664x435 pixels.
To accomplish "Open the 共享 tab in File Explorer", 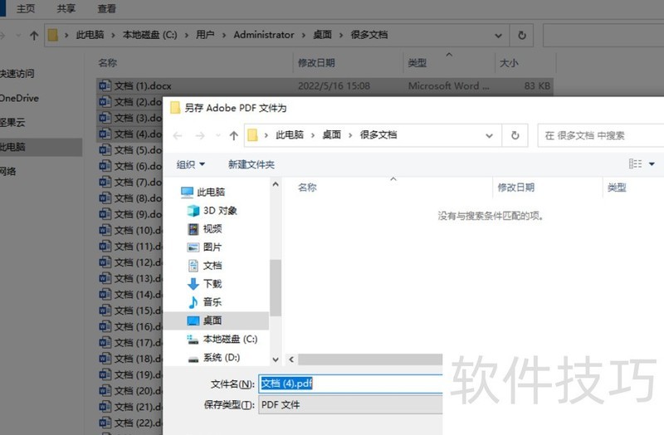I will point(66,8).
